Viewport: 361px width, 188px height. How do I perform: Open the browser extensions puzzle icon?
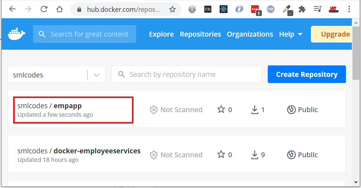click(x=302, y=9)
